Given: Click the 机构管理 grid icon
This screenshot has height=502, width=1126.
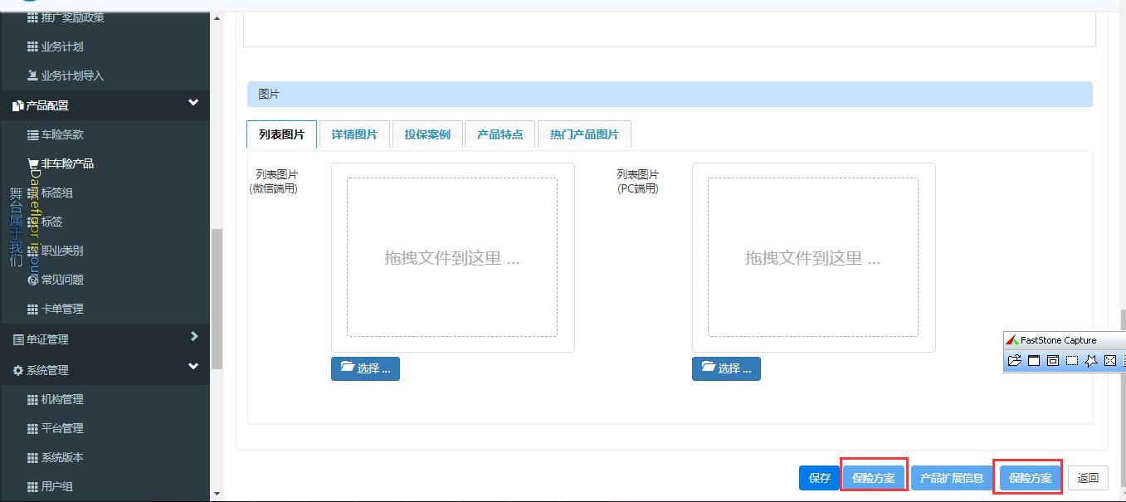Looking at the screenshot, I should click(x=32, y=399).
